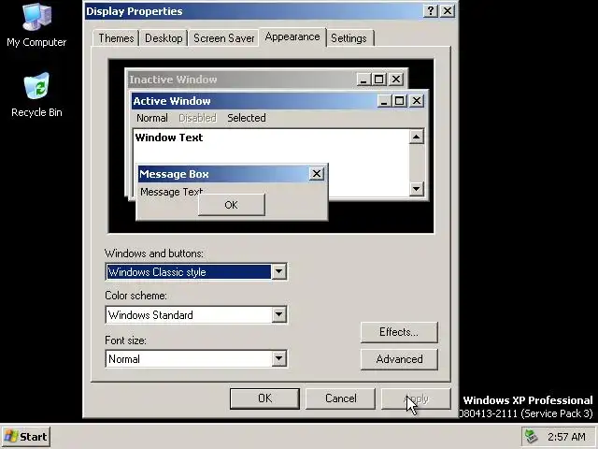Open the Effects dialog
The width and height of the screenshot is (598, 449).
click(399, 332)
